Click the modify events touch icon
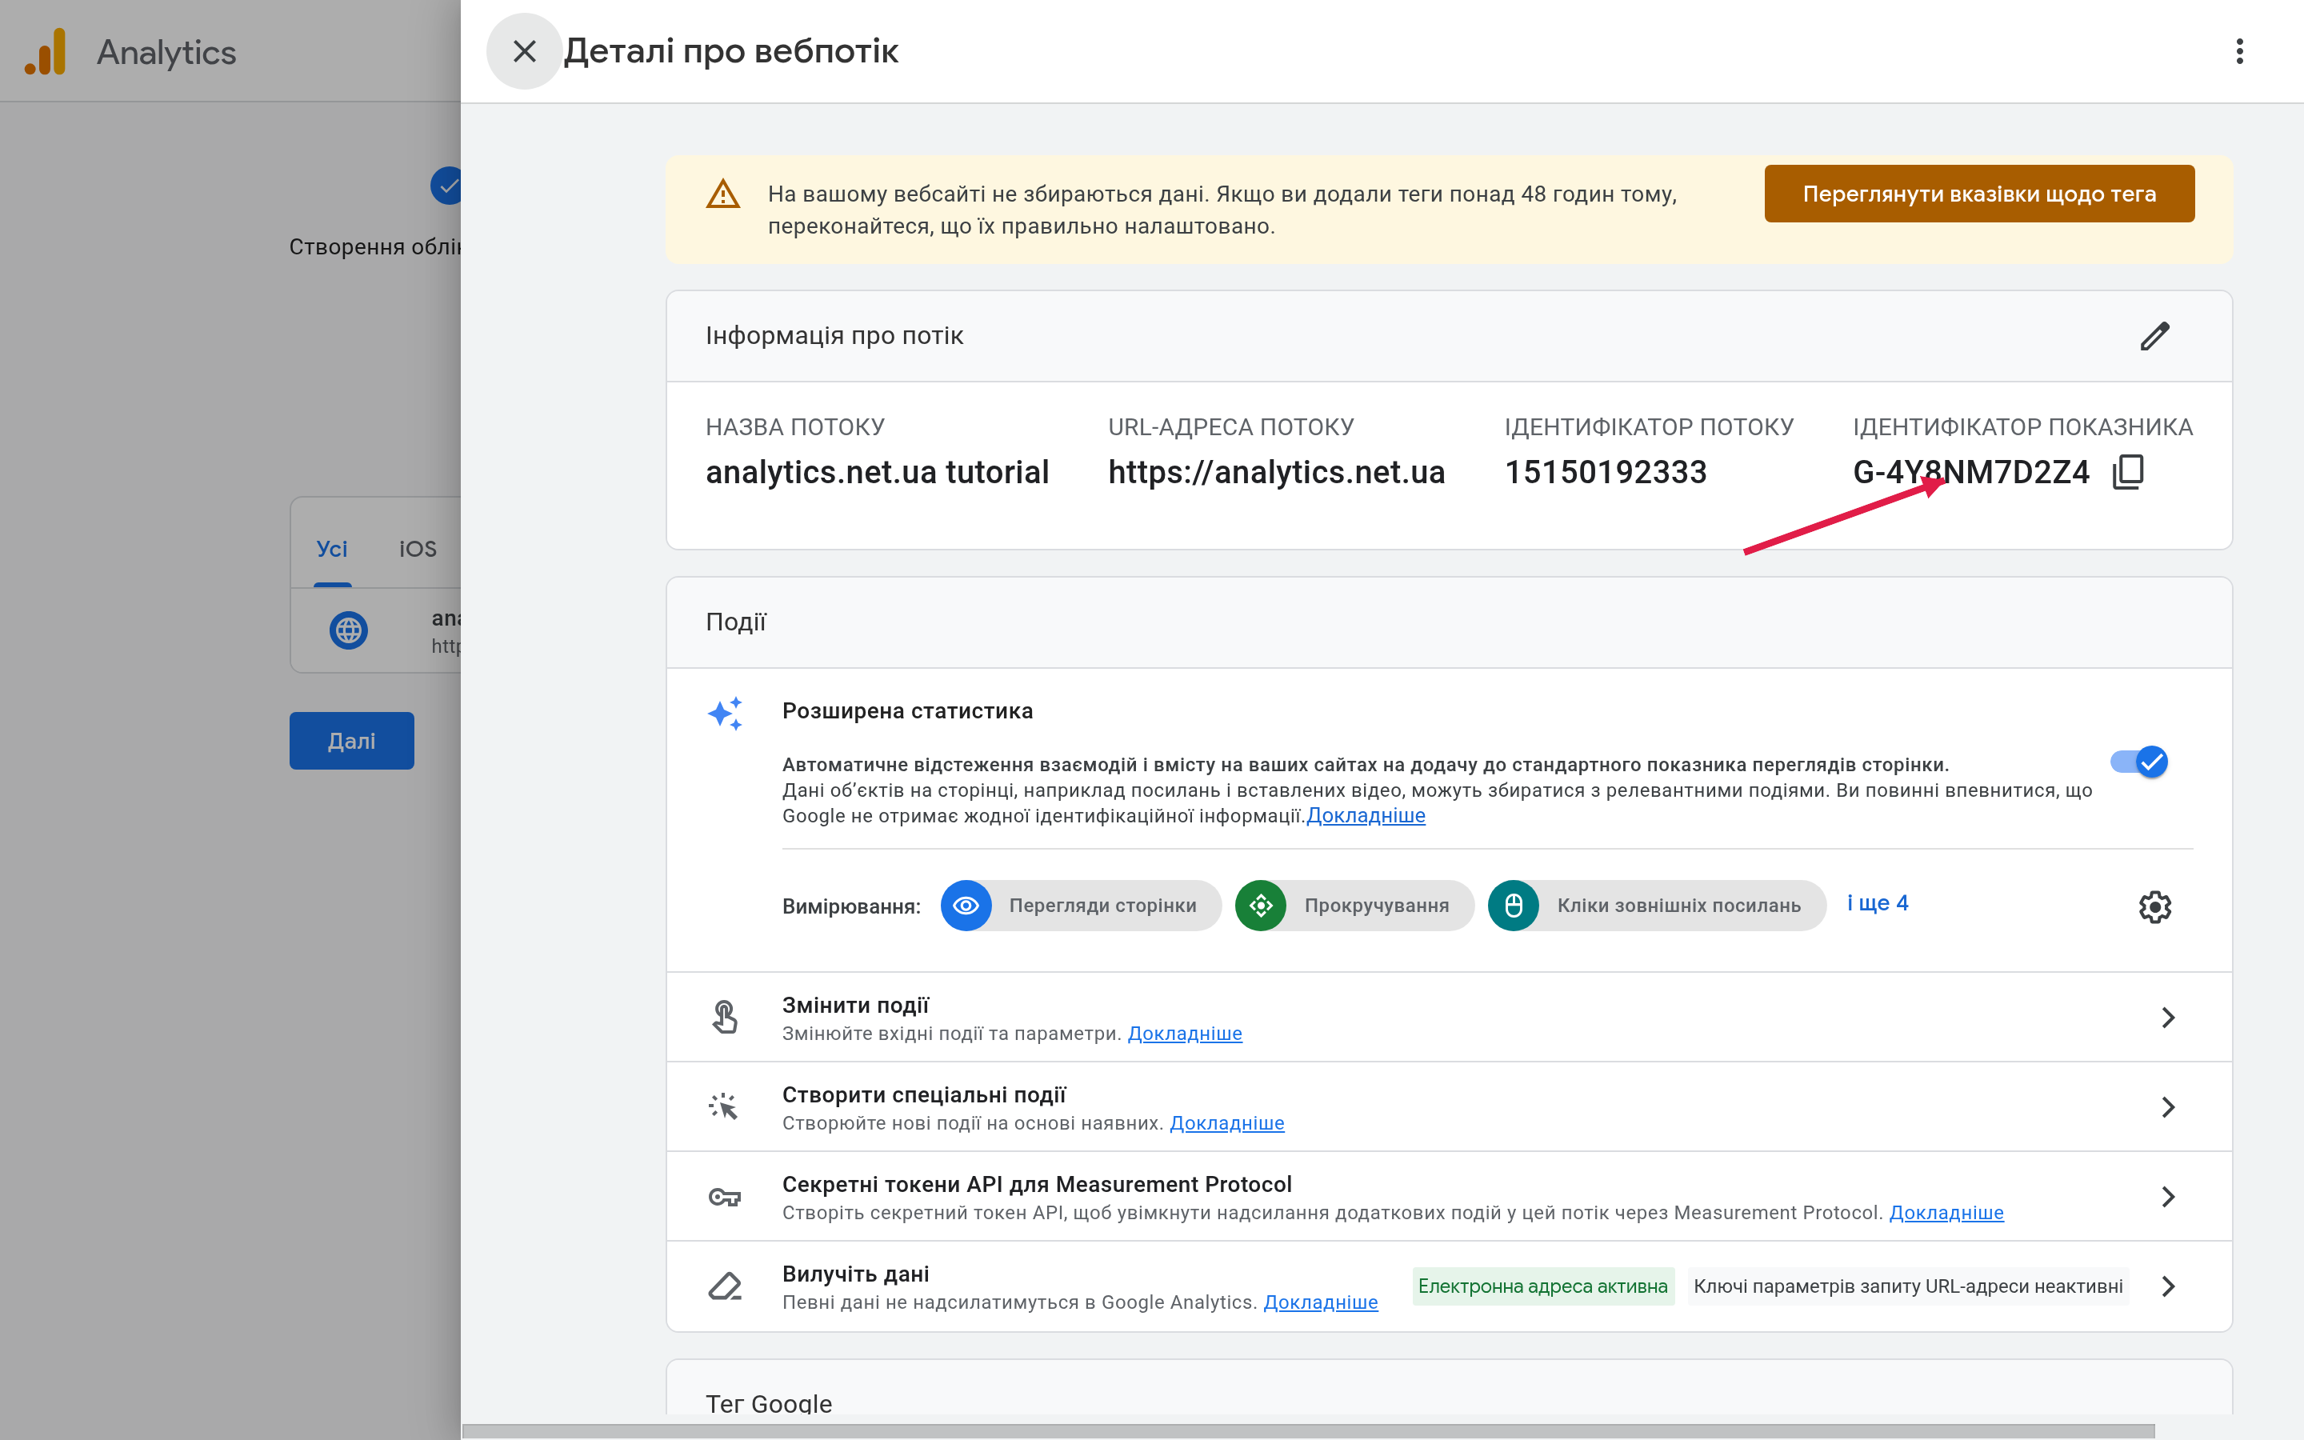Image resolution: width=2304 pixels, height=1440 pixels. pyautogui.click(x=725, y=1017)
